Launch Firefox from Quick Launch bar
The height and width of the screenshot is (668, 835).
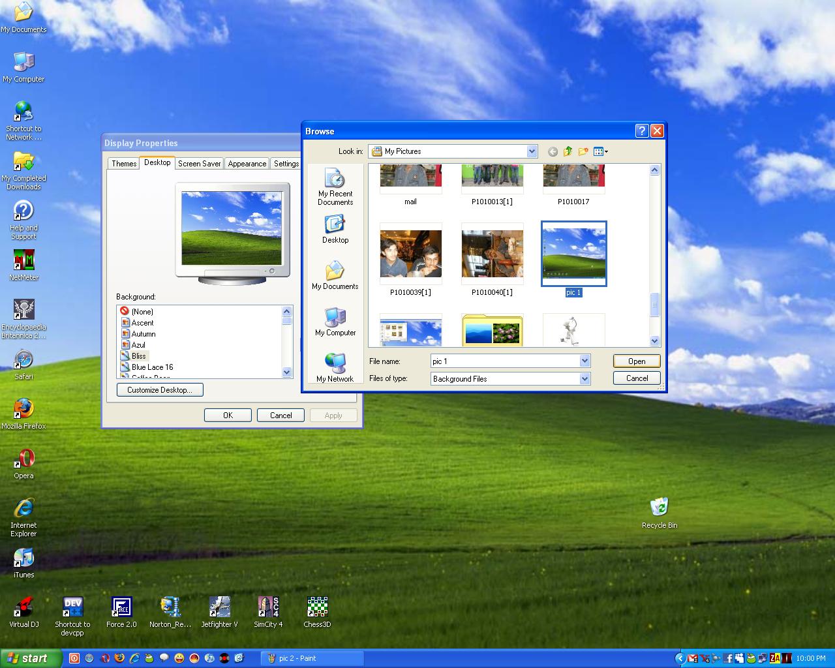[x=119, y=658]
